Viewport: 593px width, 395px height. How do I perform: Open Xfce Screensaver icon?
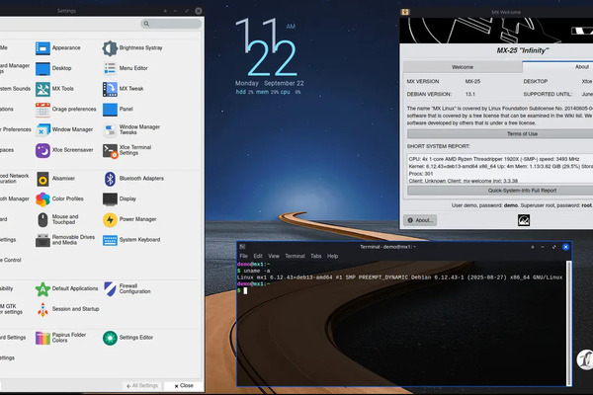42,150
